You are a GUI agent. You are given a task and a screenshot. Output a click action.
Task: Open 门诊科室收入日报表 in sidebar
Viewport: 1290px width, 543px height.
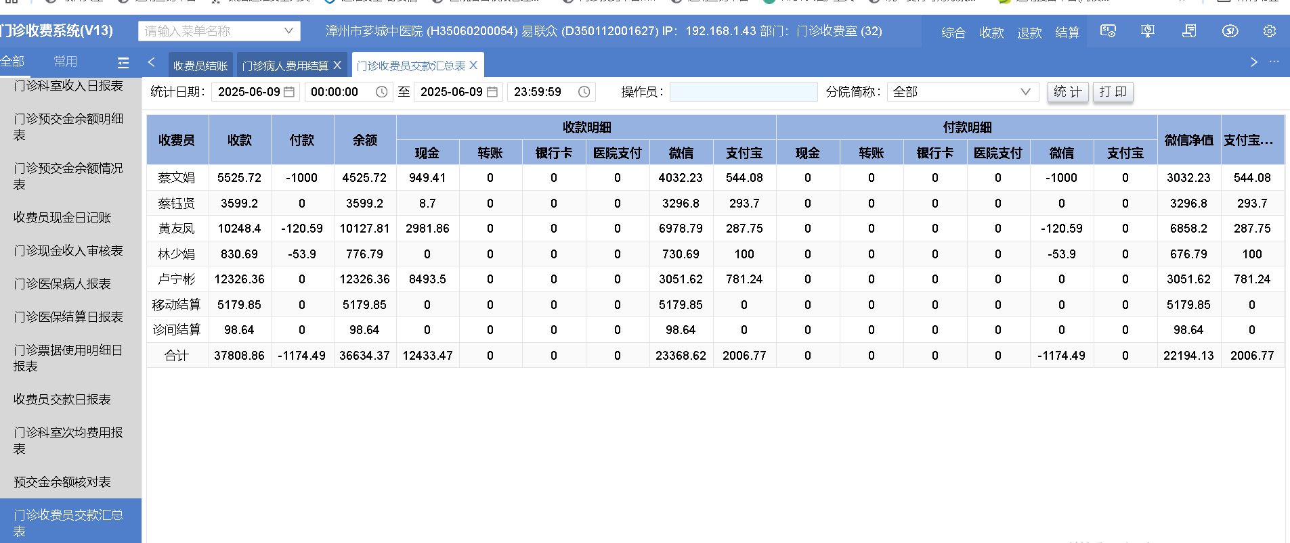click(68, 86)
